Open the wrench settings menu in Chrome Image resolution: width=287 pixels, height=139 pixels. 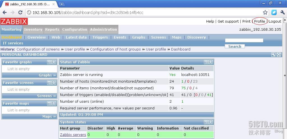pyautogui.click(x=283, y=12)
